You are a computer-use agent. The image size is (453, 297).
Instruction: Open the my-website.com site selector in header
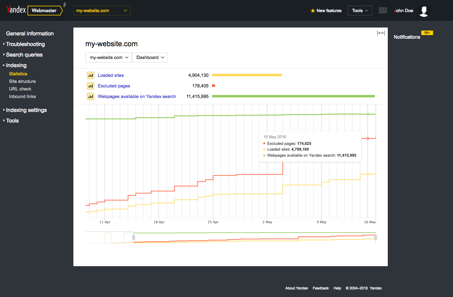tap(102, 11)
